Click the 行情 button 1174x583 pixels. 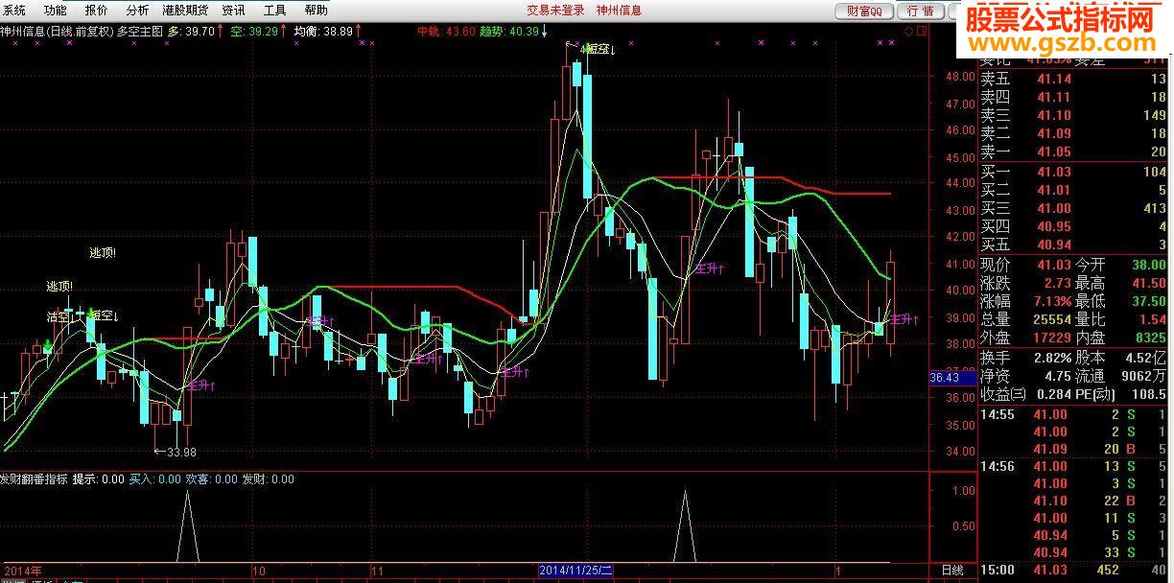click(x=920, y=12)
